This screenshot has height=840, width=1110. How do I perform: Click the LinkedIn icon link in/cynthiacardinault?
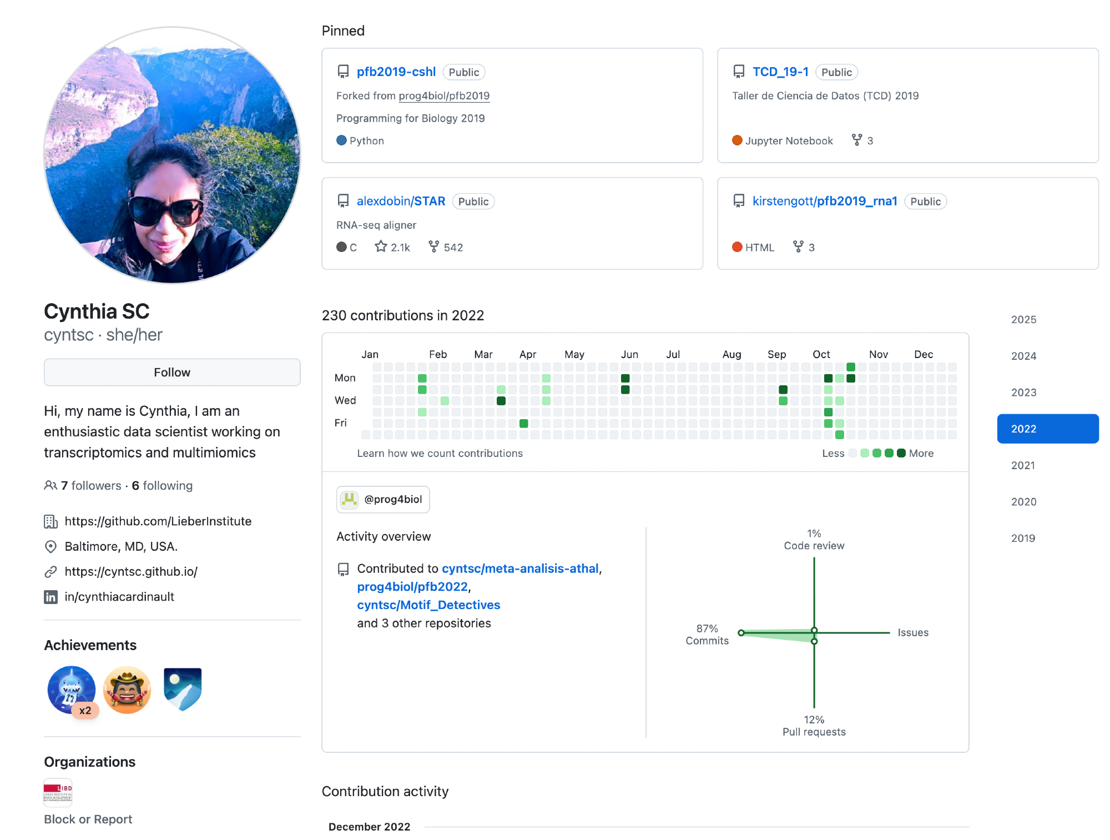pos(51,597)
